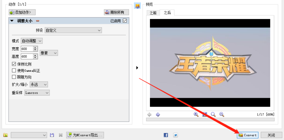This screenshot has height=140, width=284.
Task: Decrease height with stepper down arrow
Action: coord(35,58)
